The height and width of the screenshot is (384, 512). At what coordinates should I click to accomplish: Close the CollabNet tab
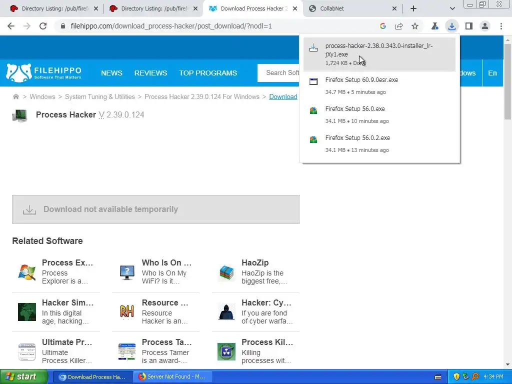(394, 9)
